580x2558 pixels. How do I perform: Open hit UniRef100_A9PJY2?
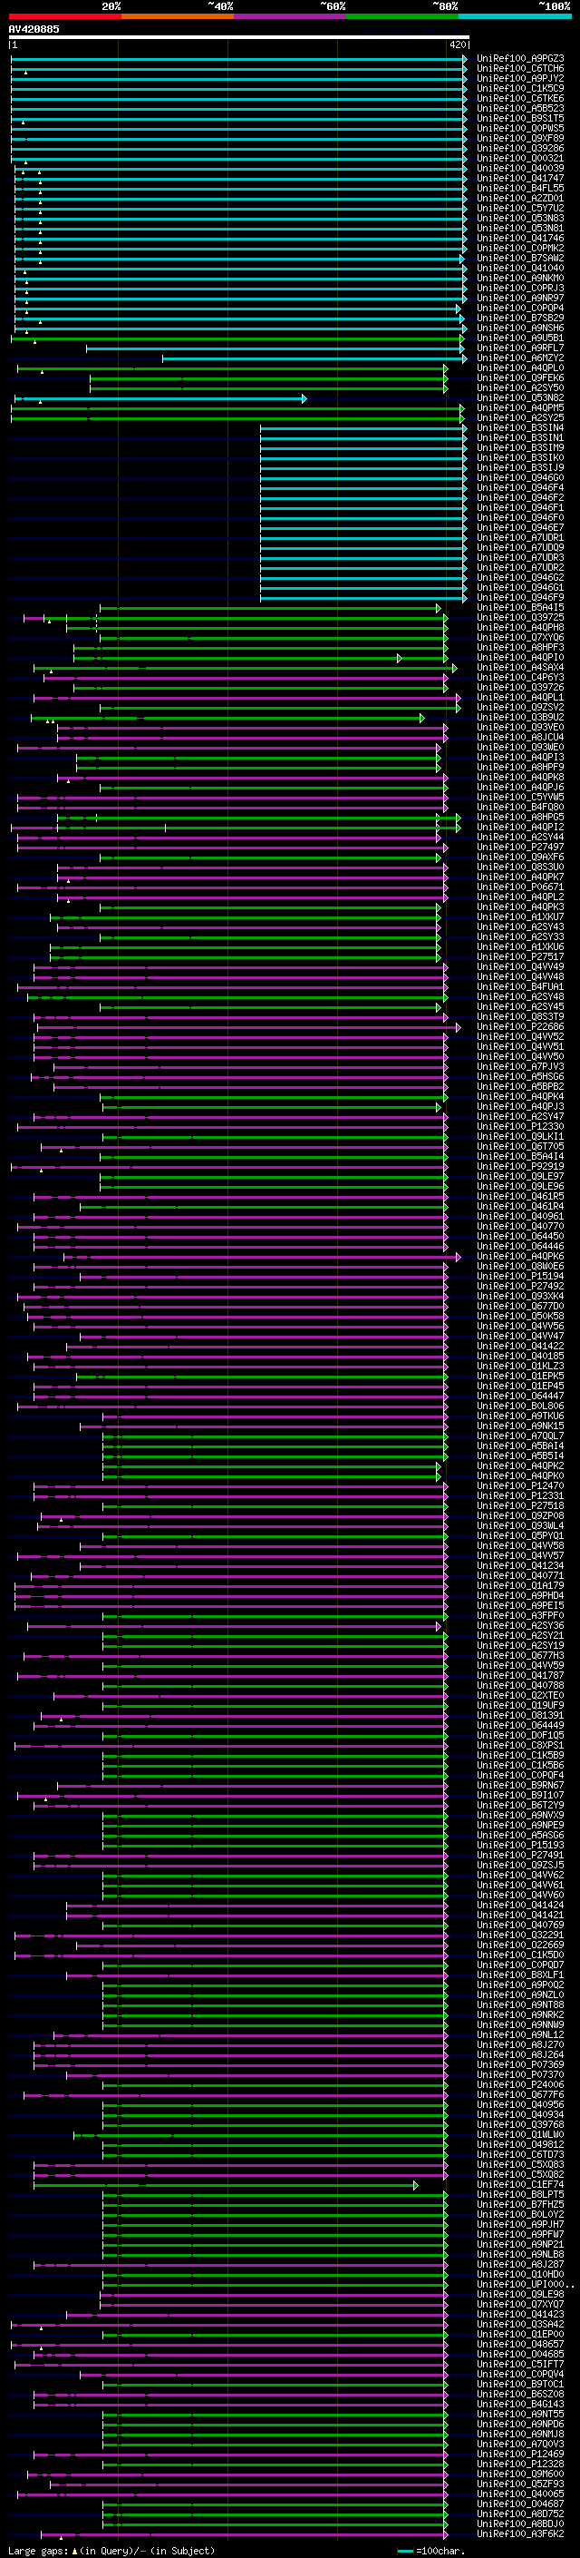pyautogui.click(x=520, y=78)
